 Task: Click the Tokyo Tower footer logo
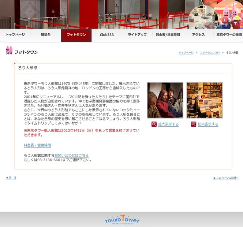122,220
